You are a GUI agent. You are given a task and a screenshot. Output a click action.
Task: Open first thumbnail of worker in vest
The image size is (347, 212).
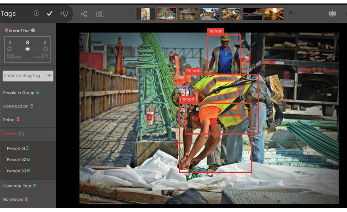[x=145, y=14]
